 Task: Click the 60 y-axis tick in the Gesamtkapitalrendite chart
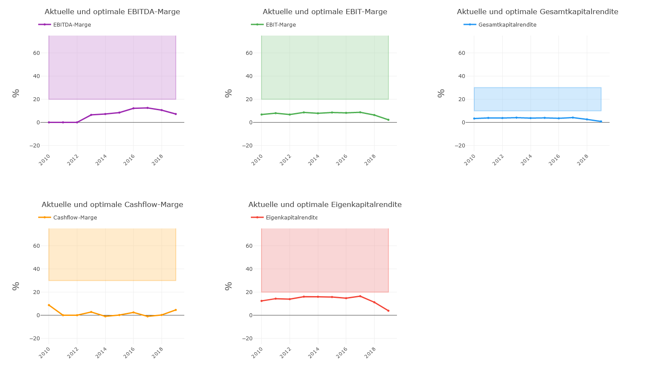click(x=461, y=53)
